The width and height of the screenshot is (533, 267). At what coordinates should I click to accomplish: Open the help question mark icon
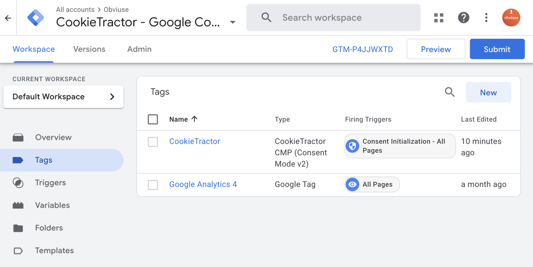(463, 18)
